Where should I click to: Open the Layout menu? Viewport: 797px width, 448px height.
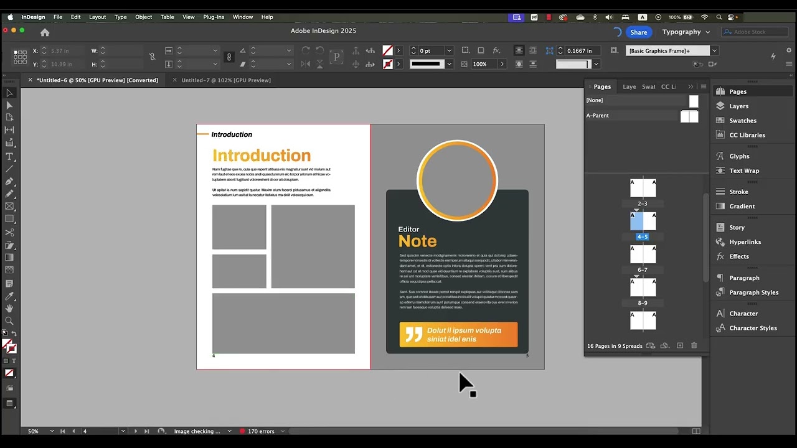click(x=97, y=17)
